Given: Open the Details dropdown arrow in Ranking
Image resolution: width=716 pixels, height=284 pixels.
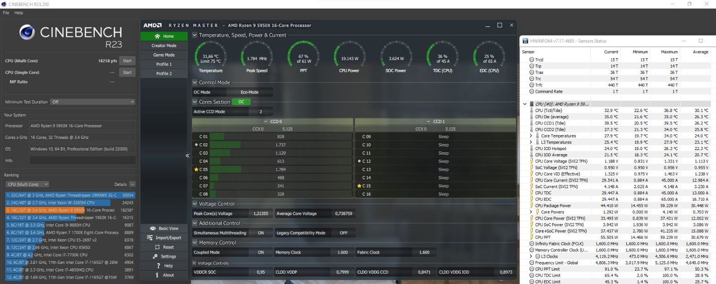Looking at the screenshot, I should (x=132, y=184).
